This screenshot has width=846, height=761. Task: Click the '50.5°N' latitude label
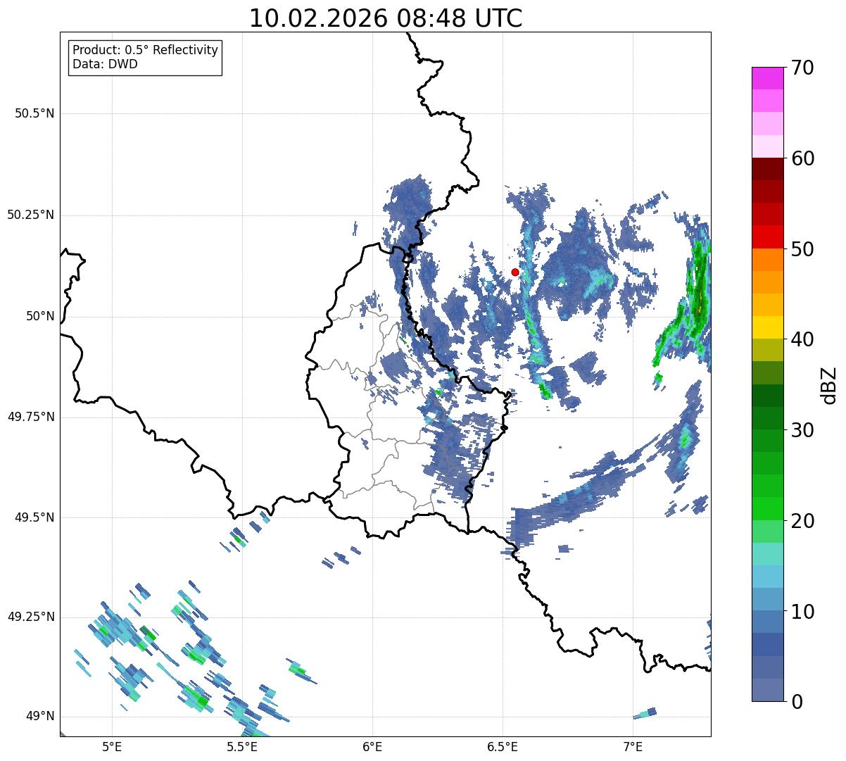(x=34, y=113)
